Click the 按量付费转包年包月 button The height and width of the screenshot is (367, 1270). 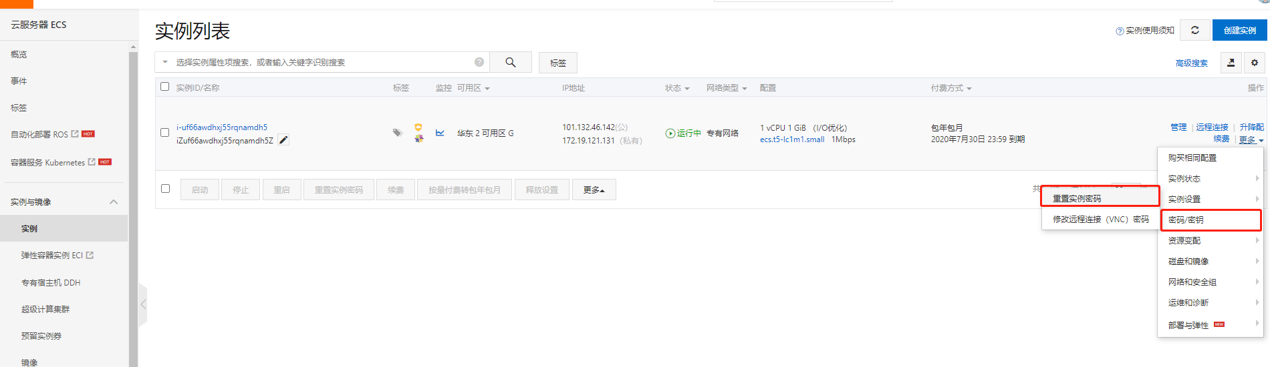pyautogui.click(x=465, y=190)
